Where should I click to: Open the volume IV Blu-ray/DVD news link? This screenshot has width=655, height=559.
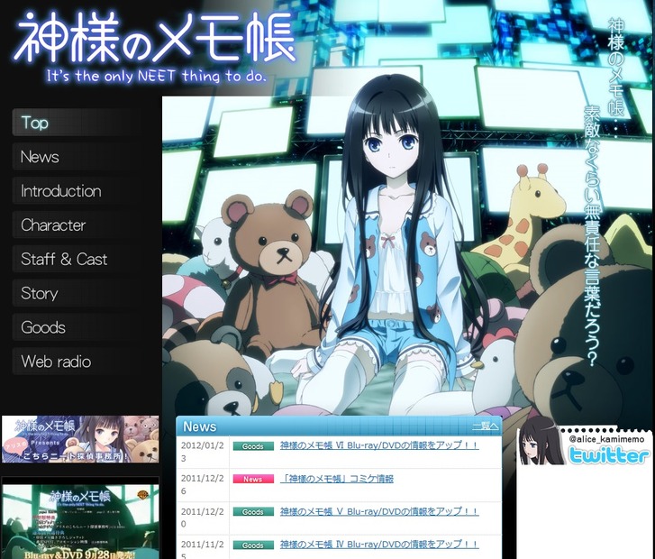[x=379, y=545]
